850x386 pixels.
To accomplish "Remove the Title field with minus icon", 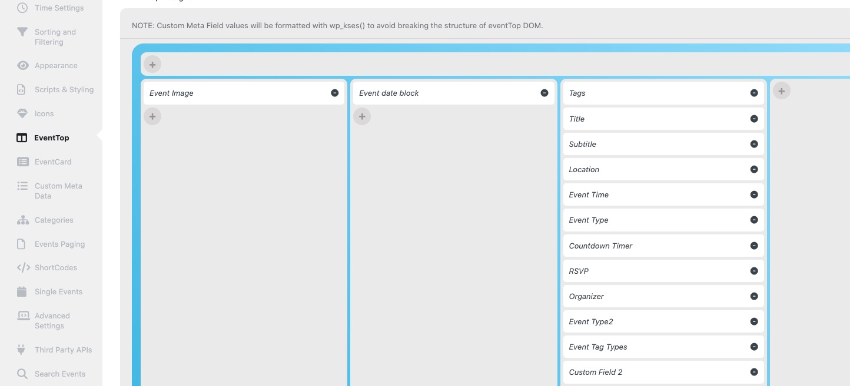I will click(x=754, y=119).
